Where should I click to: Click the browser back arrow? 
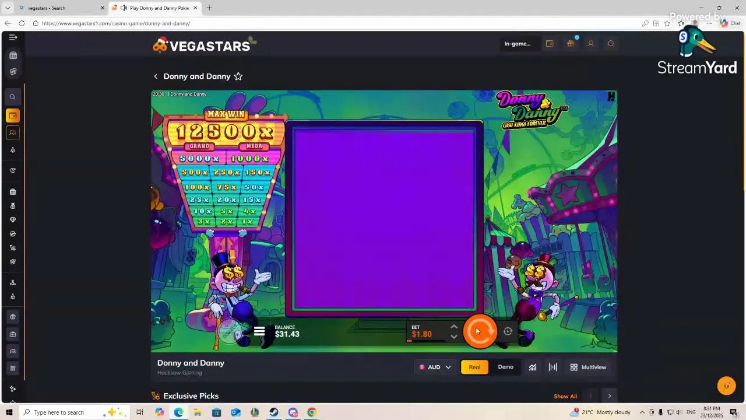tap(8, 23)
